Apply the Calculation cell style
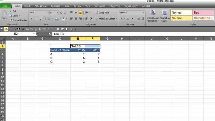 click(203, 18)
